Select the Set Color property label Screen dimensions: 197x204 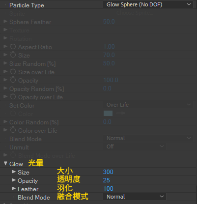click(x=22, y=106)
